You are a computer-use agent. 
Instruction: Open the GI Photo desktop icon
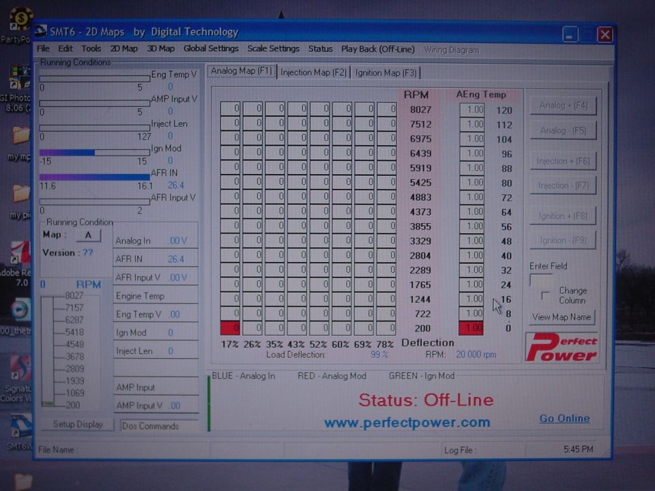[19, 89]
